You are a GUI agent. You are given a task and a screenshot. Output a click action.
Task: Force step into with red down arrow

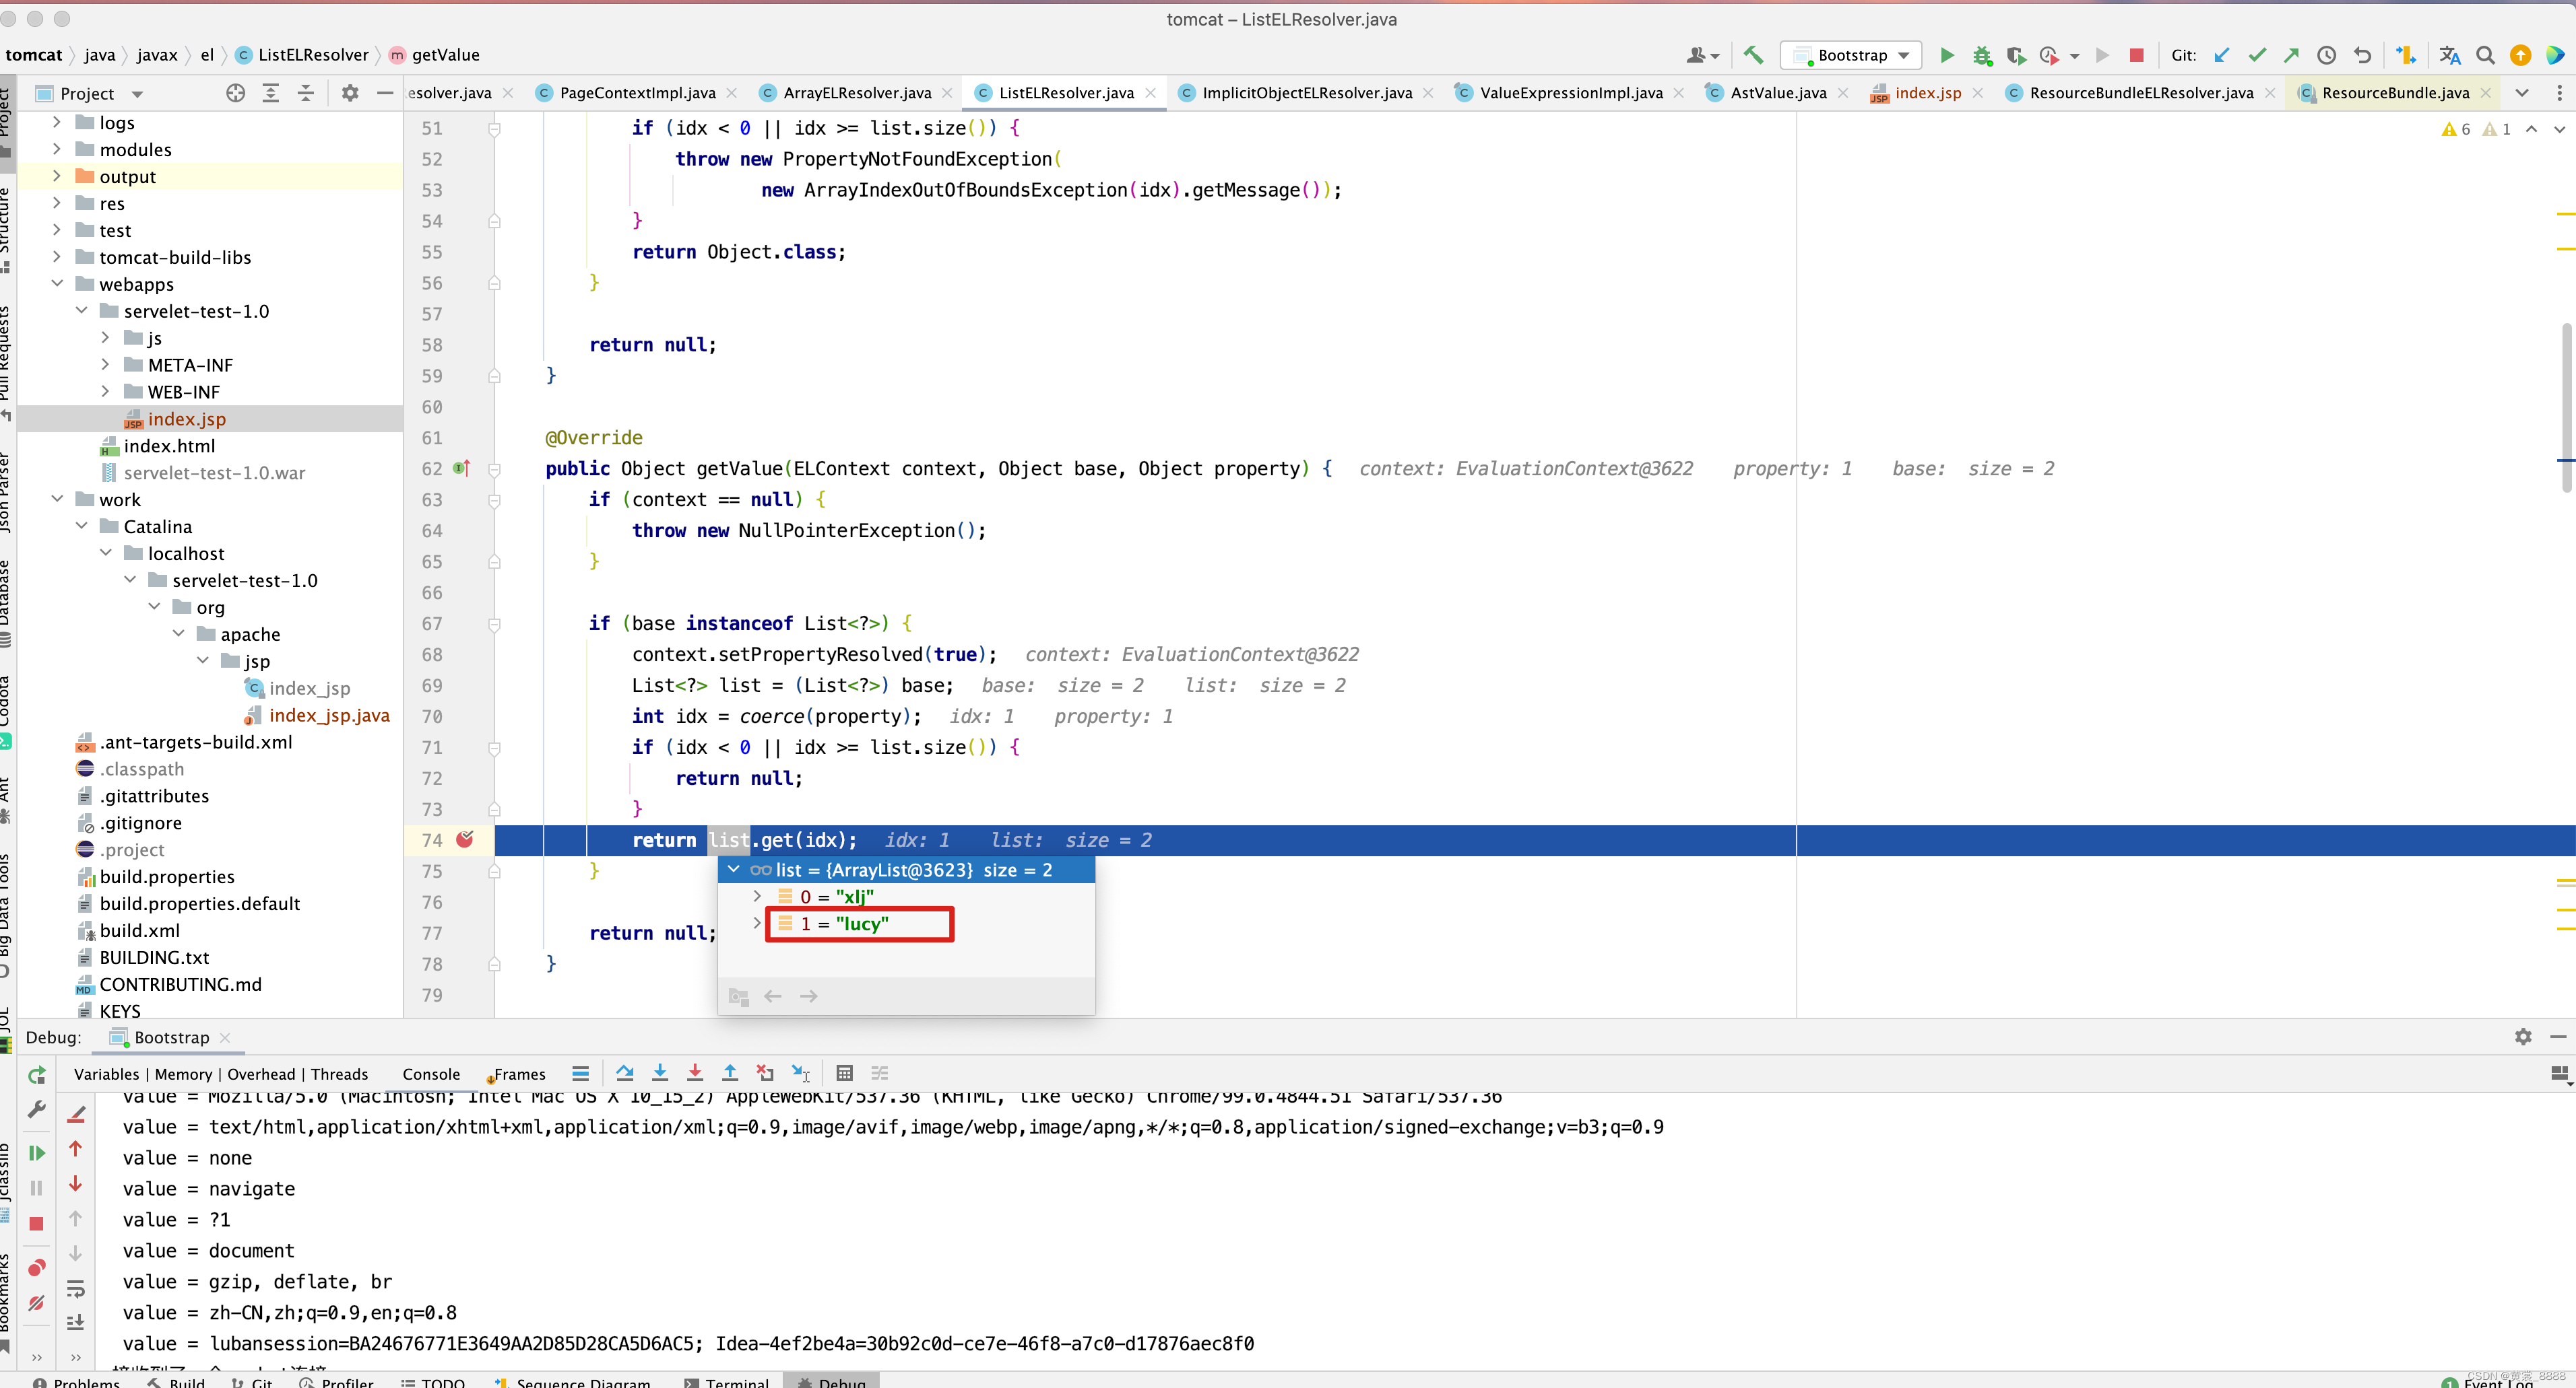pyautogui.click(x=695, y=1073)
